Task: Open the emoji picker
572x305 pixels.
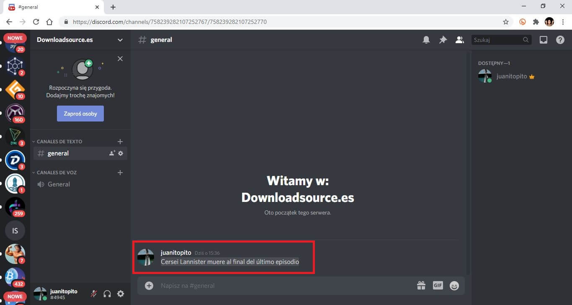Action: [x=454, y=286]
